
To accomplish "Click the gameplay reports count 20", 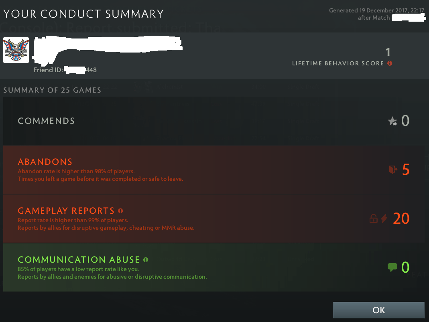I will (401, 219).
